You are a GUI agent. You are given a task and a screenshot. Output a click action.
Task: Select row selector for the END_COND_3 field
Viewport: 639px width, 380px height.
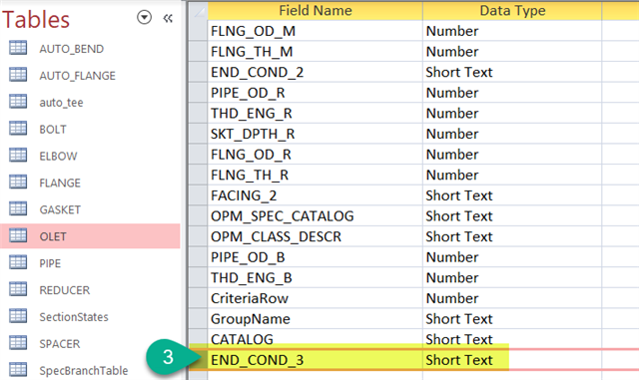(198, 360)
